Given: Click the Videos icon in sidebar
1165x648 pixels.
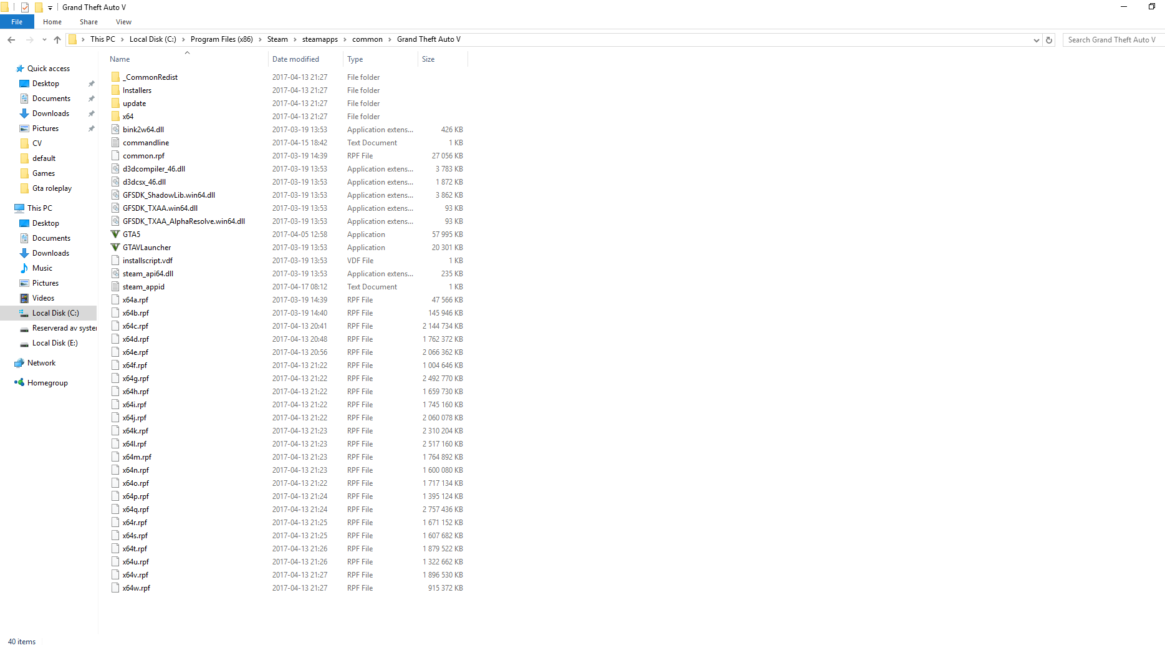Looking at the screenshot, I should 24,298.
